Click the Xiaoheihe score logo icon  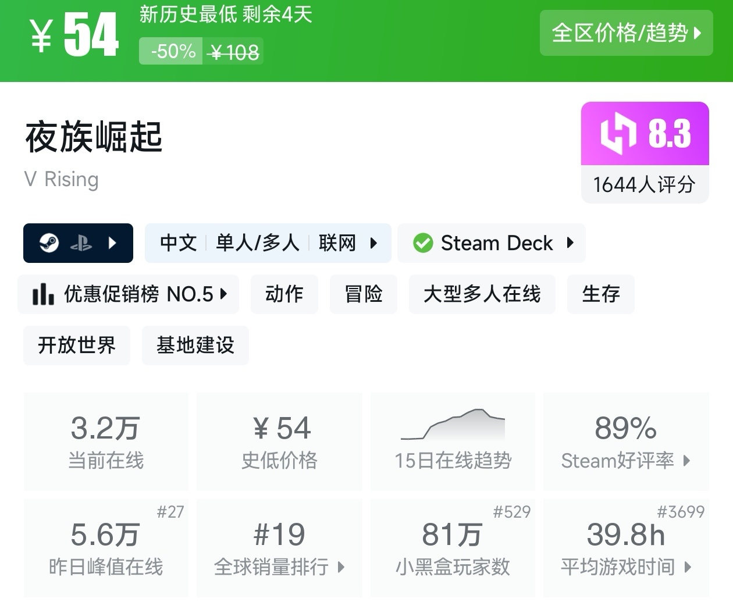click(x=618, y=134)
